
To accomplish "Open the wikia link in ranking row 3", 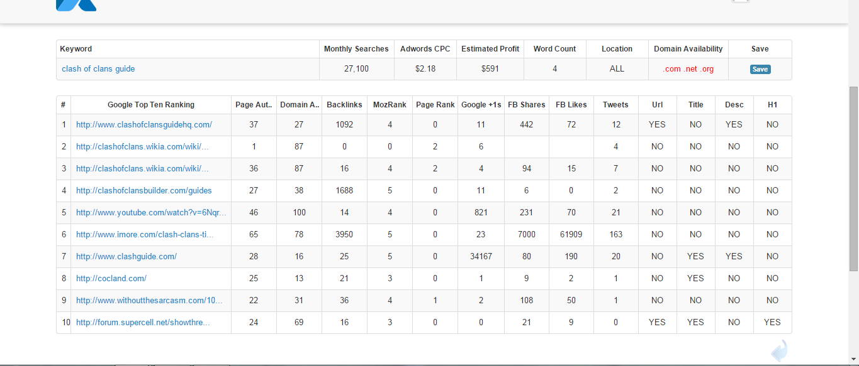I will (142, 168).
